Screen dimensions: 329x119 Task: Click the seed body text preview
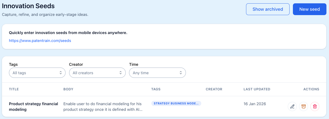[103, 106]
